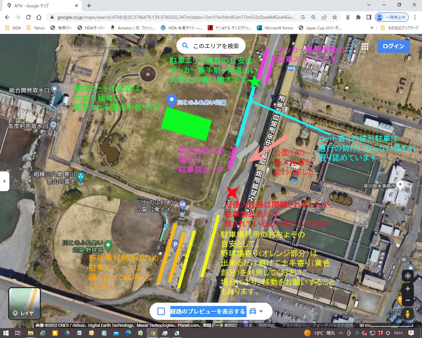Open the レイヤ layers thumbnail

tap(24, 303)
